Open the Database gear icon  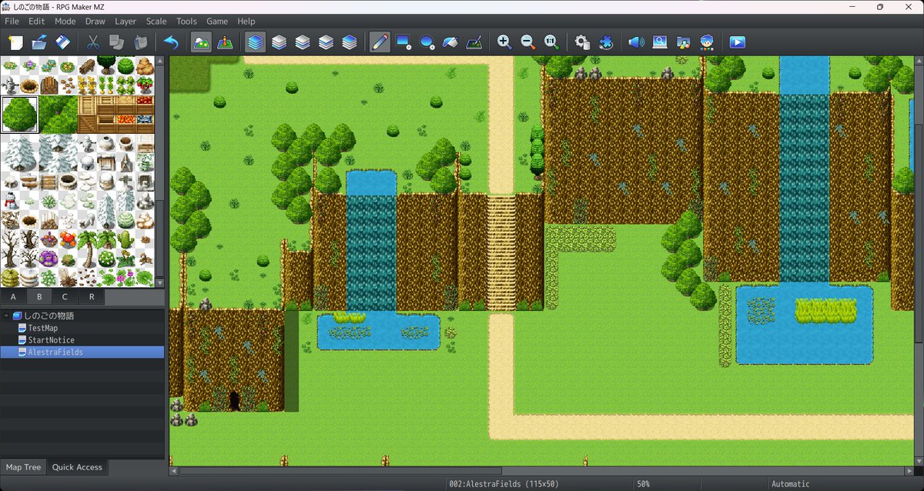tap(582, 42)
